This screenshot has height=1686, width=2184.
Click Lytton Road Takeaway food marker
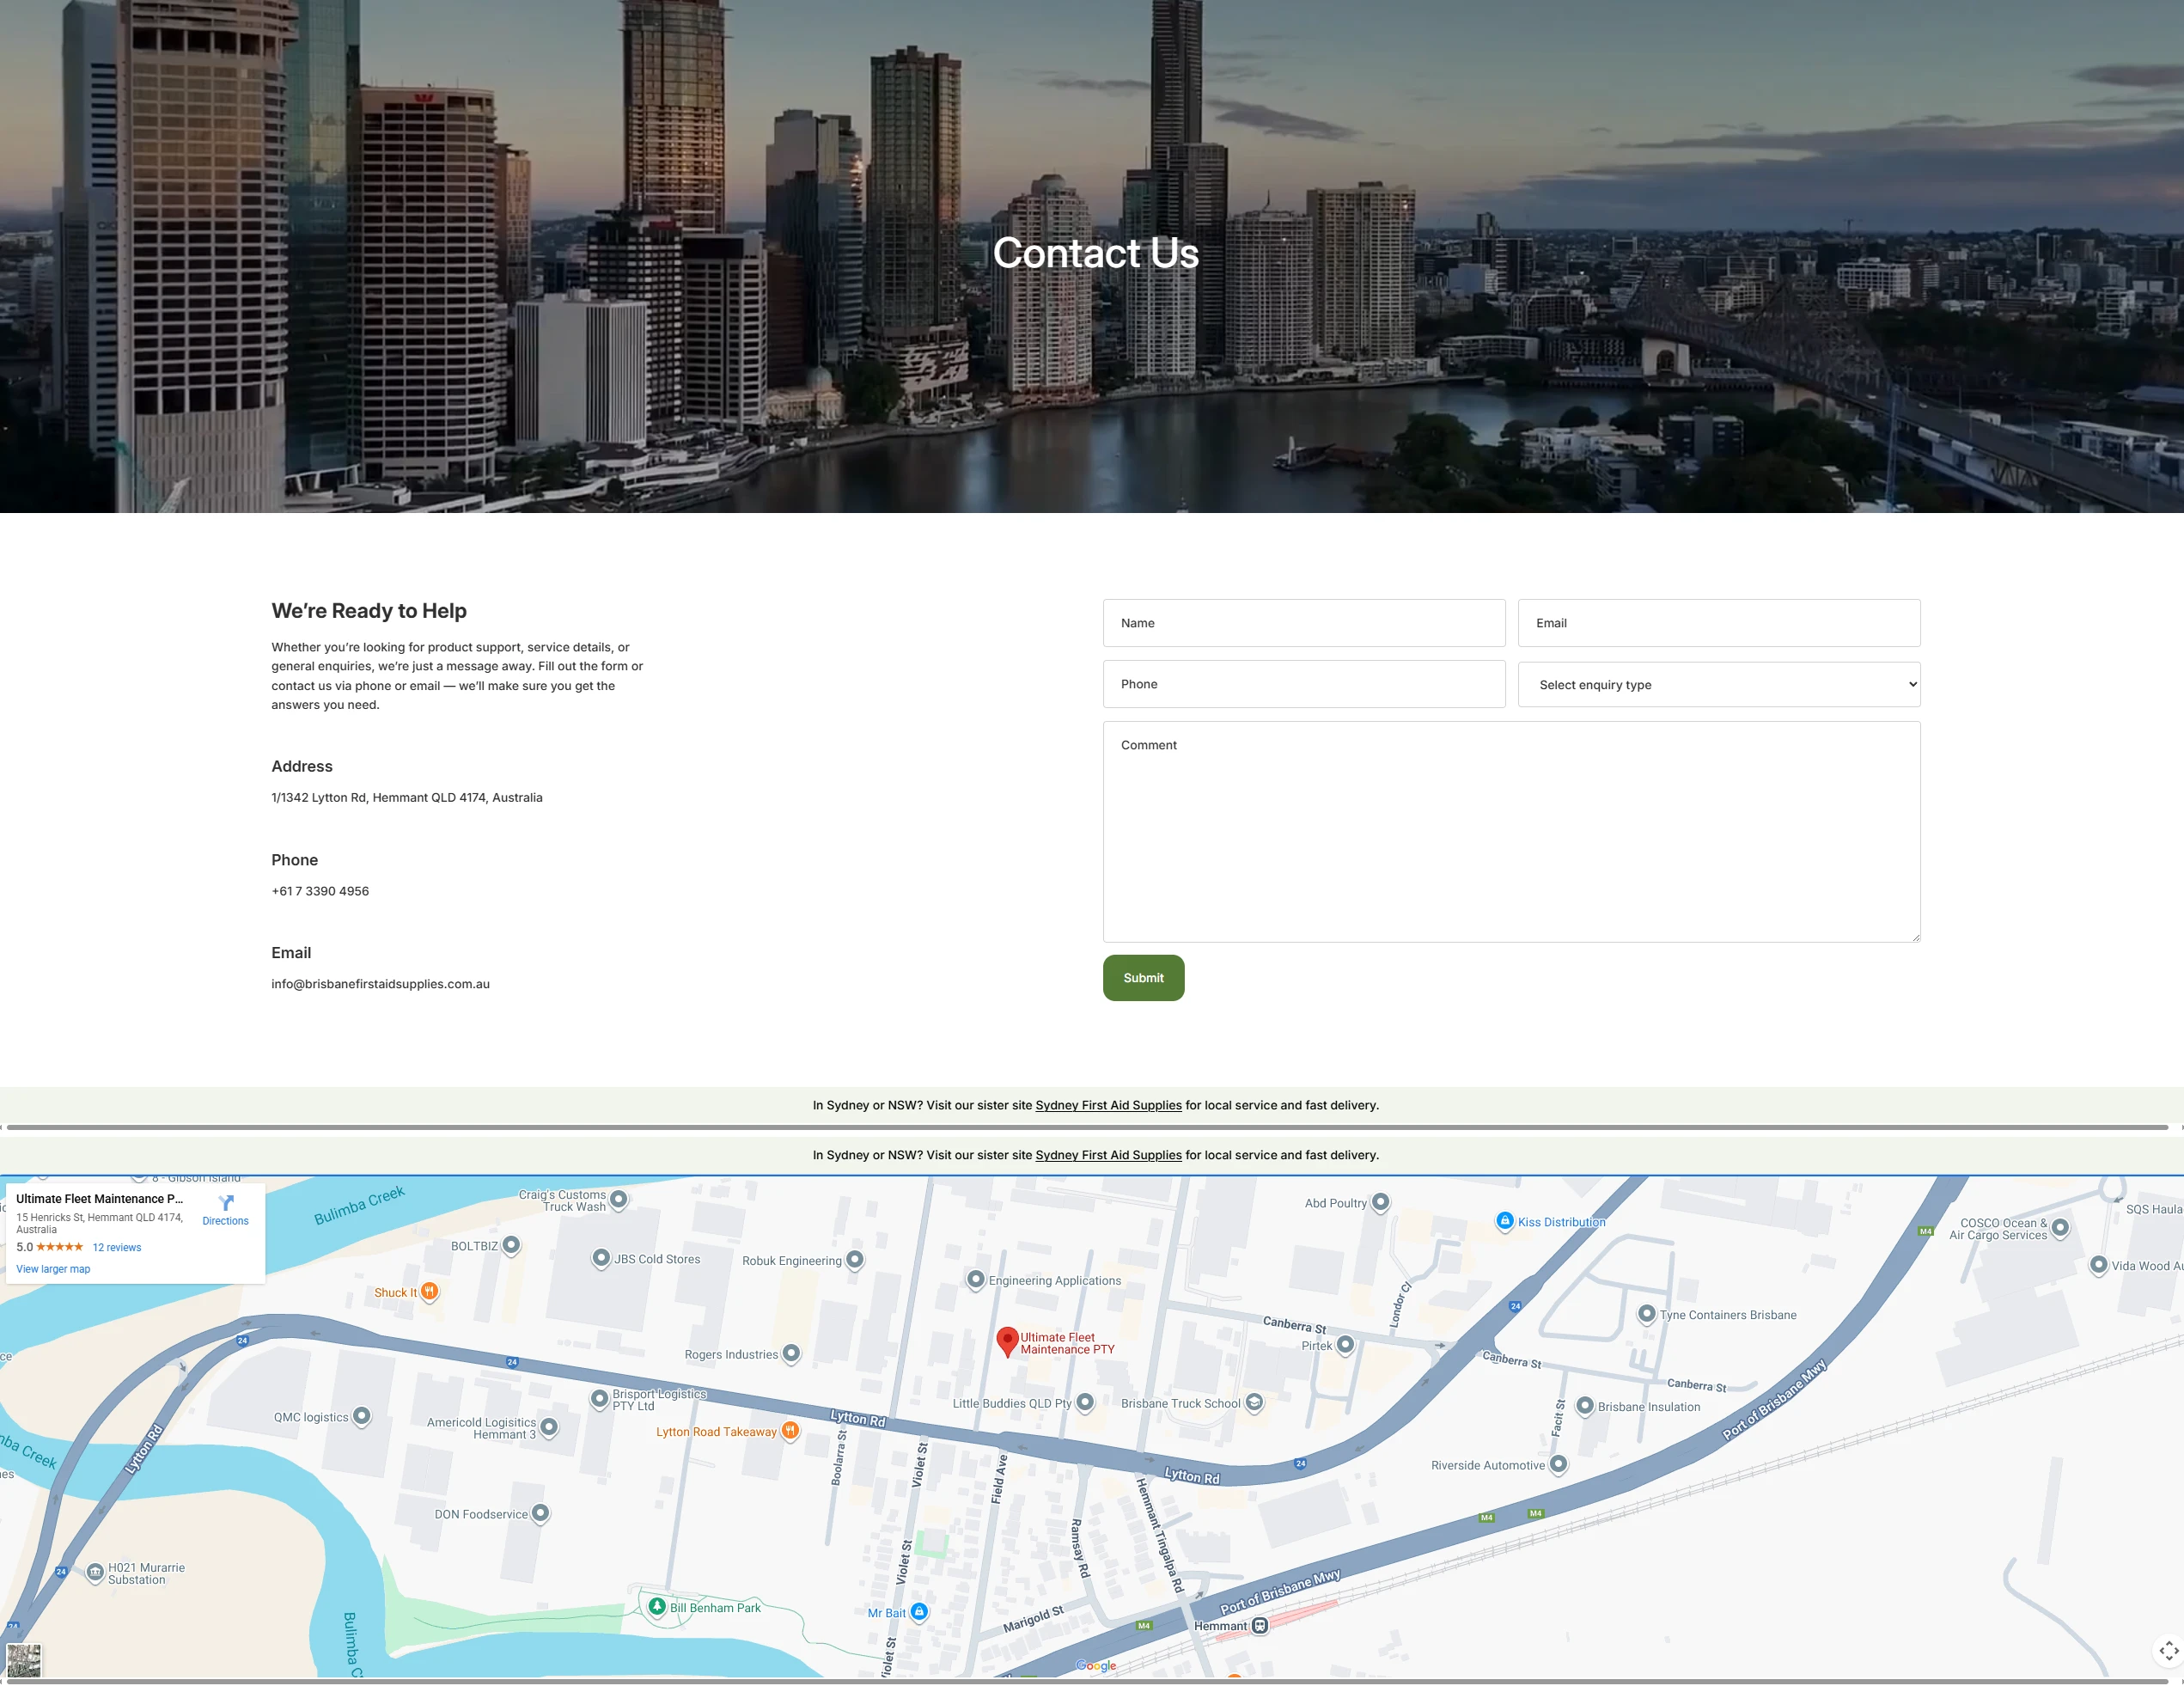coord(790,1430)
